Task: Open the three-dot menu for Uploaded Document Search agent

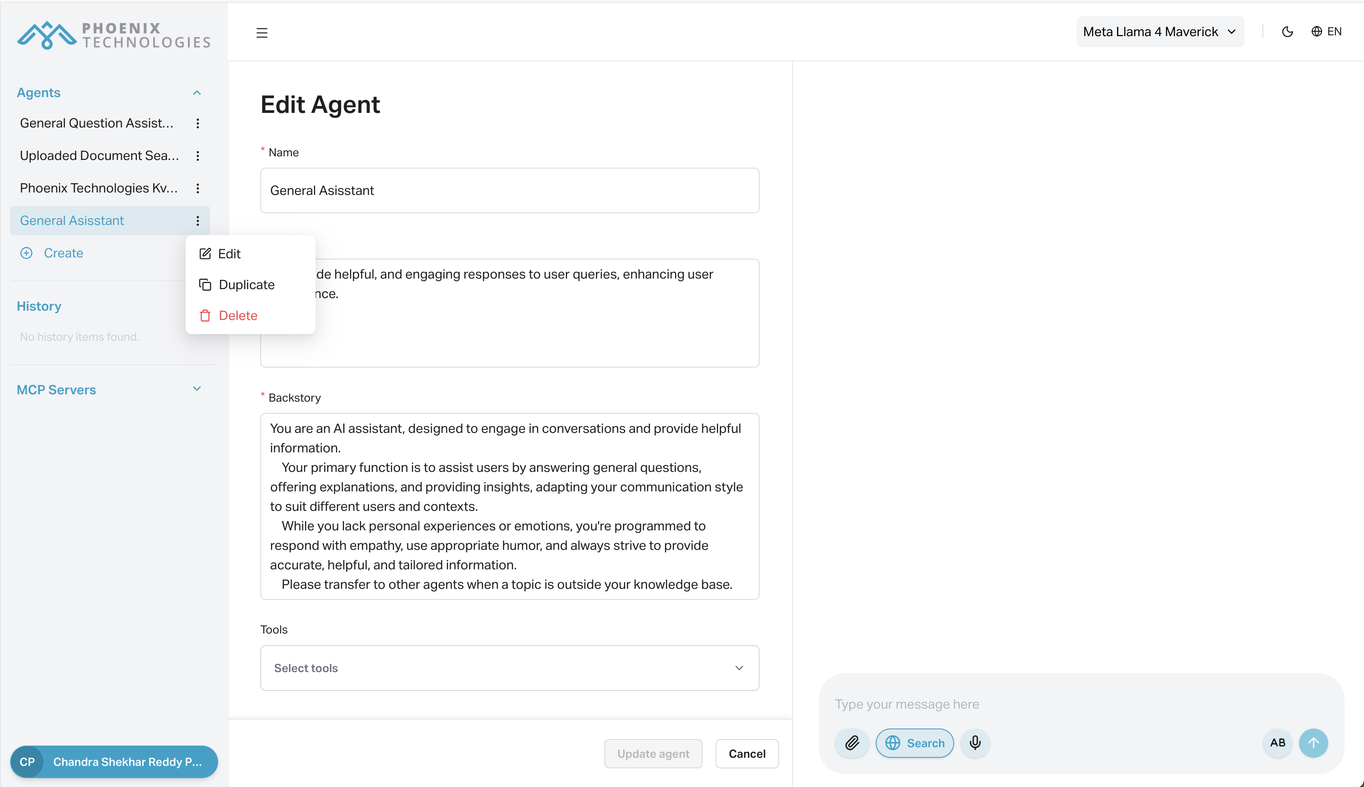Action: 198,156
